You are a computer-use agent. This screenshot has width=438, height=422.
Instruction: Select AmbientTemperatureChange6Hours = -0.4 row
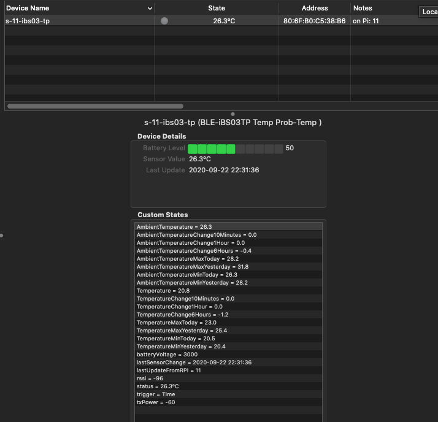point(228,250)
